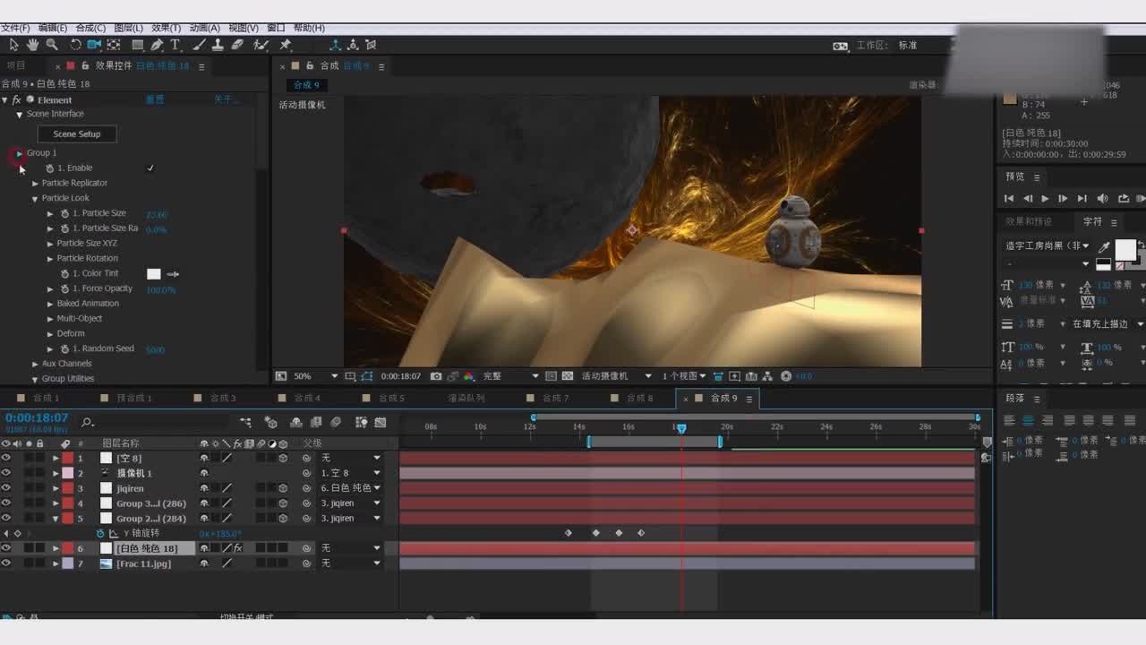Toggle the Draft 3D timeline icon
1146x645 pixels.
tap(271, 422)
